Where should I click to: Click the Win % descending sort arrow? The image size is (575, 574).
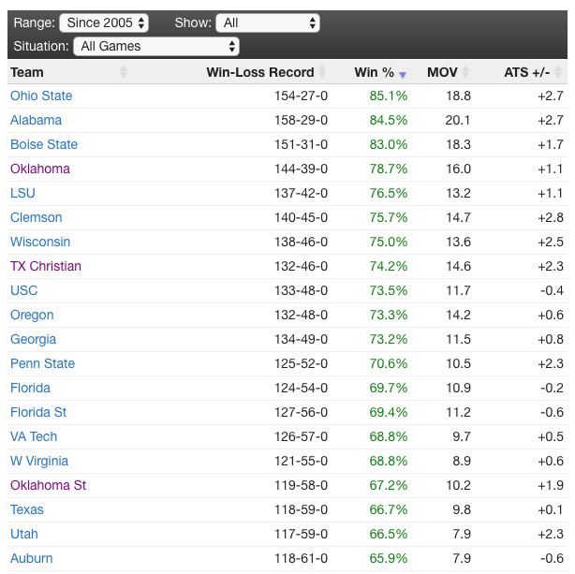pyautogui.click(x=403, y=74)
